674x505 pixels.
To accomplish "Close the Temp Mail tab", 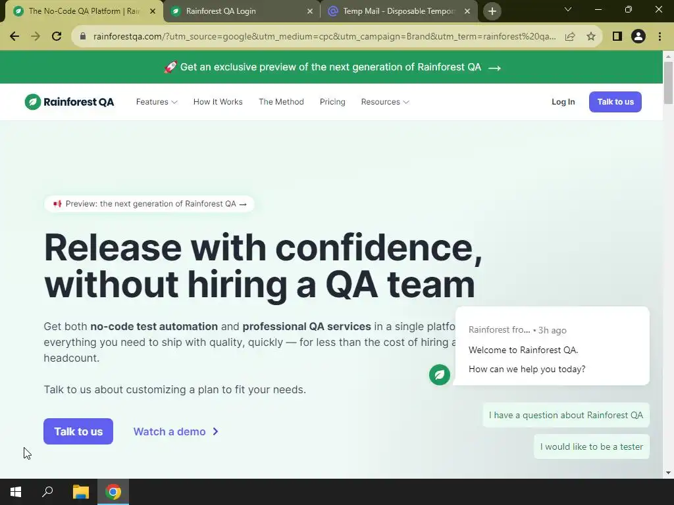I will [x=467, y=11].
